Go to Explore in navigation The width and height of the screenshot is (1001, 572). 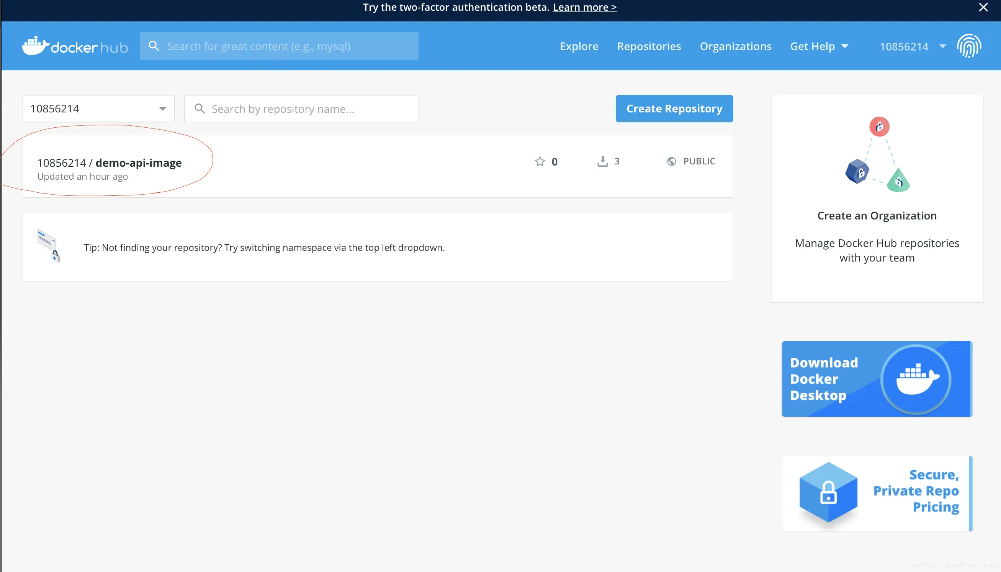click(579, 46)
